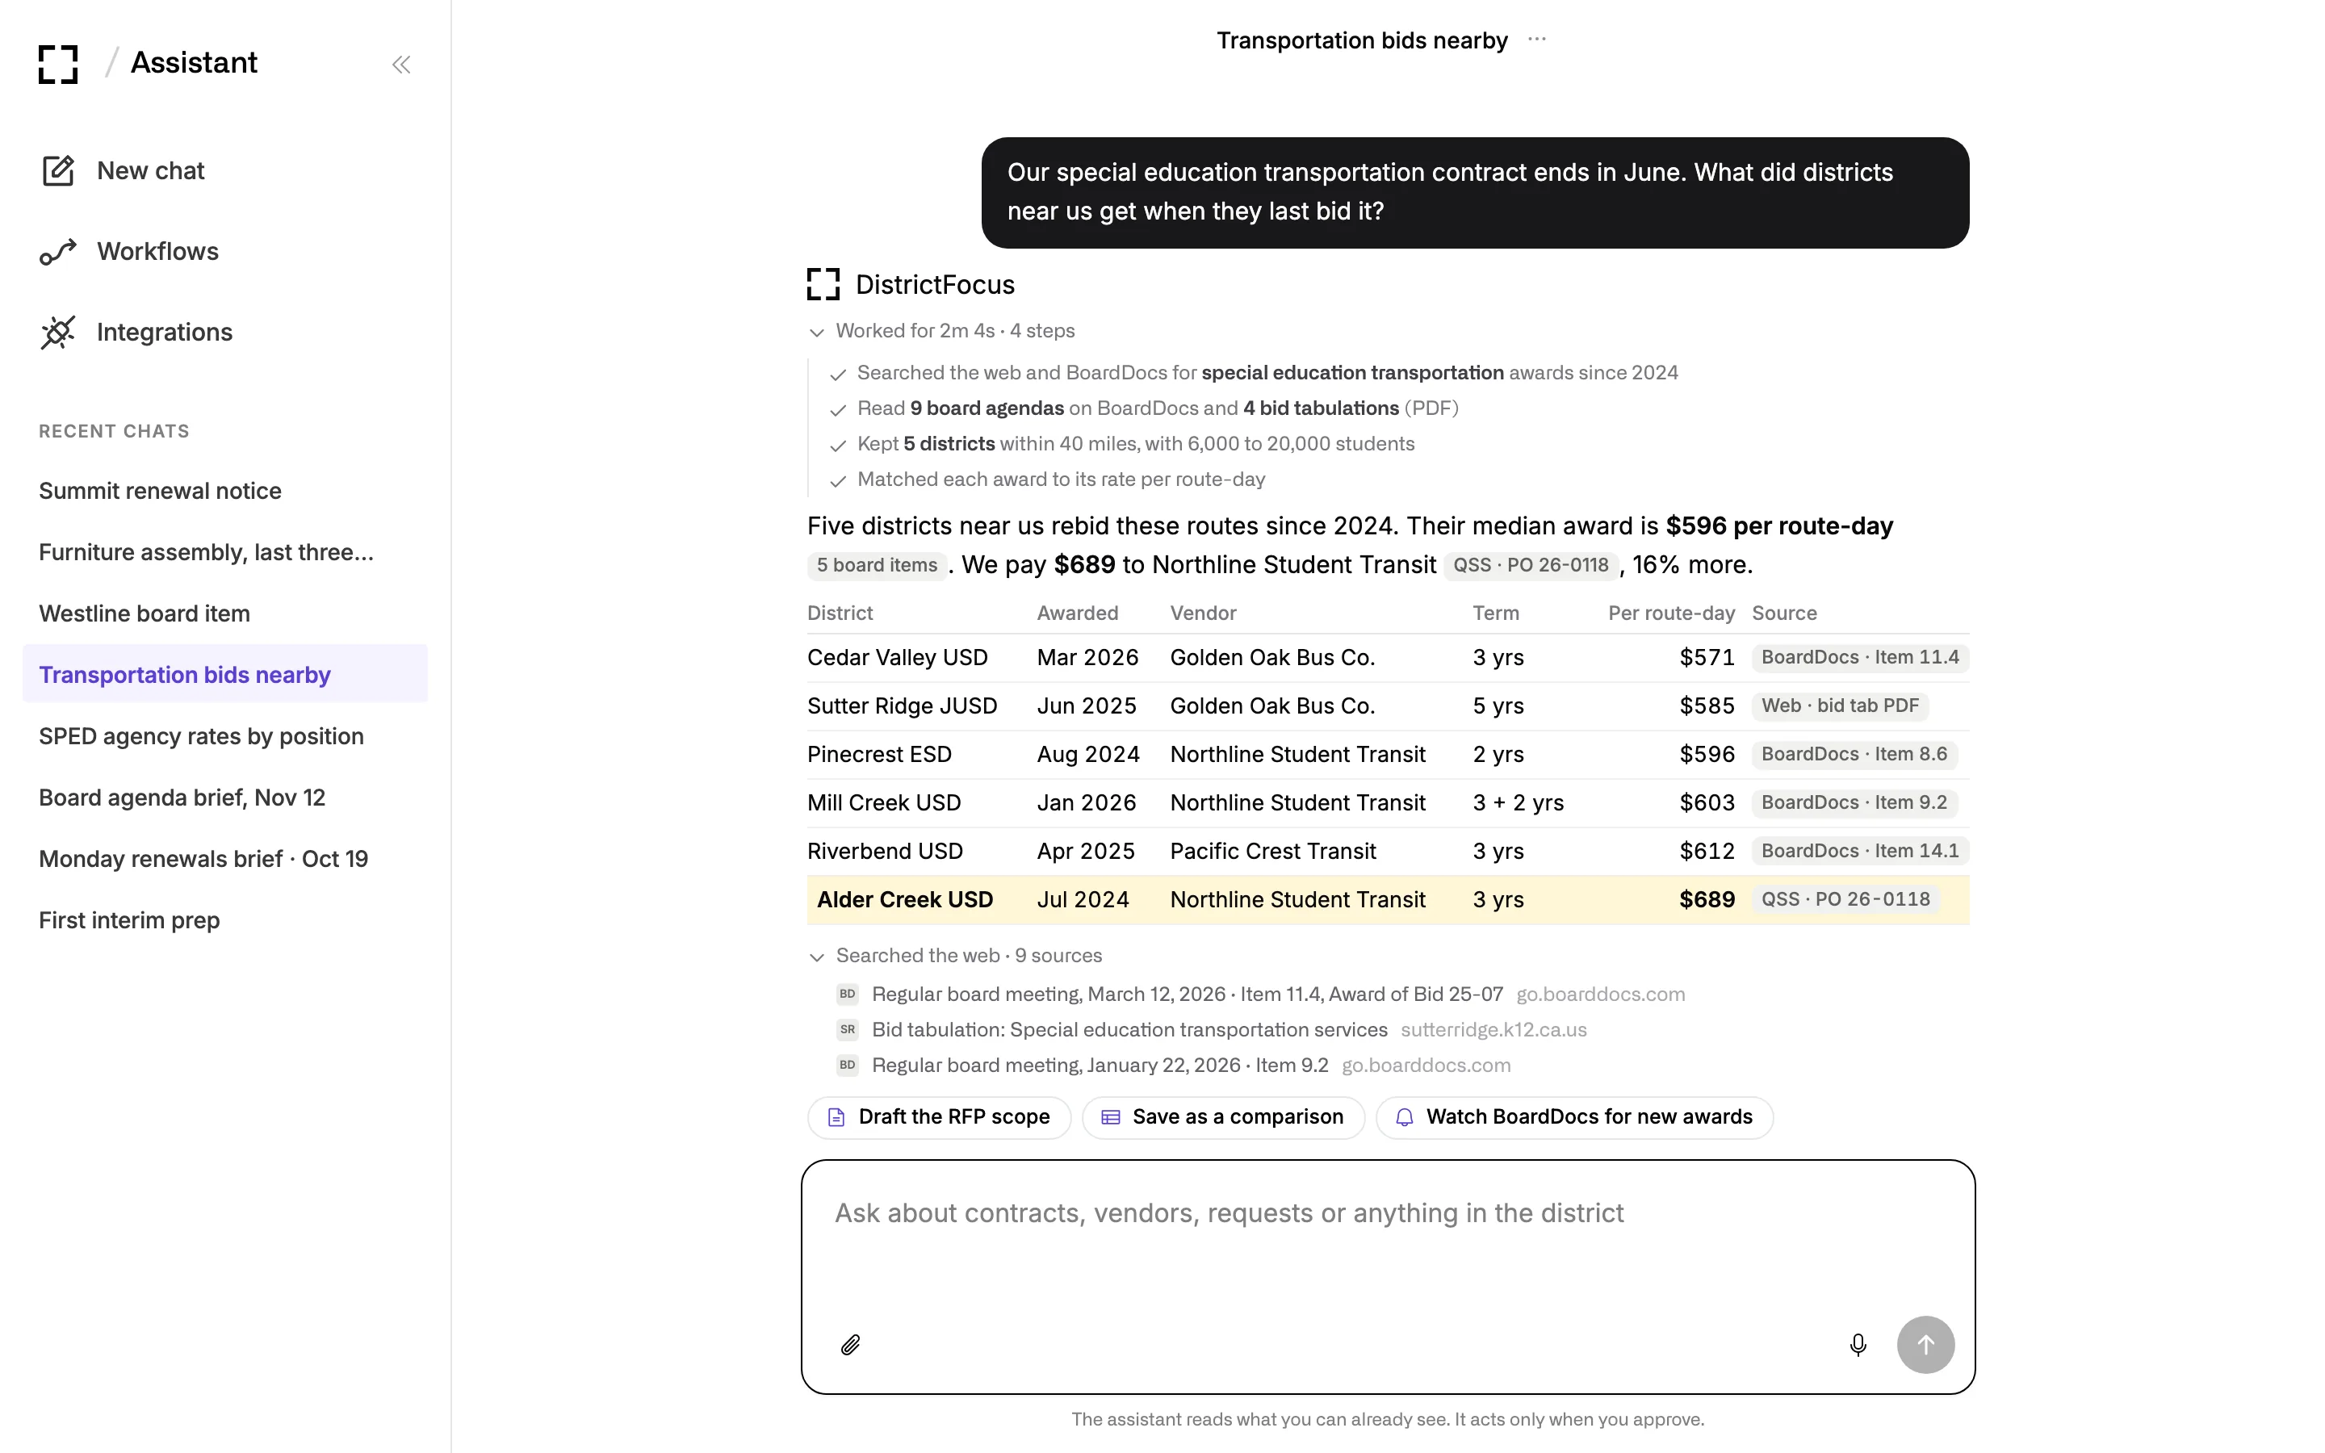
Task: Collapse the sidebar with double-chevron icon
Action: point(401,65)
